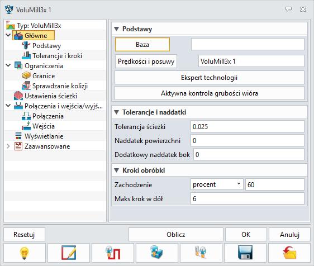Viewport: 314px width, 266px height.
Task: Click the Główne node icon
Action: tap(18, 36)
